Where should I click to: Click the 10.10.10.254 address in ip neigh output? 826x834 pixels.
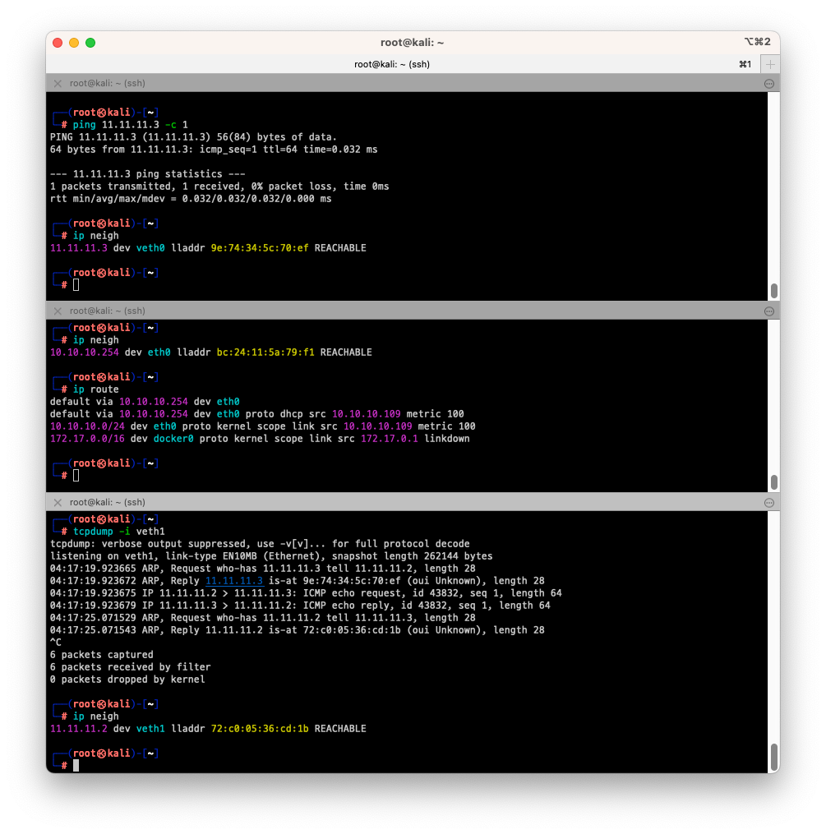coord(85,352)
